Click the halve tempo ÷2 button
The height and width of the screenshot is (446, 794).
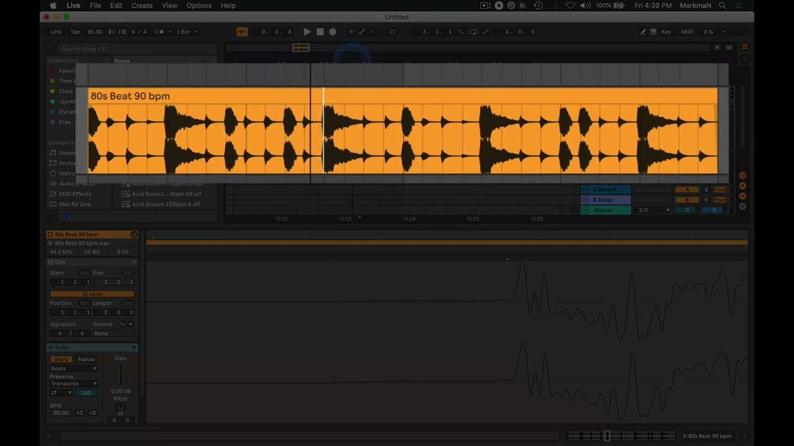79,413
